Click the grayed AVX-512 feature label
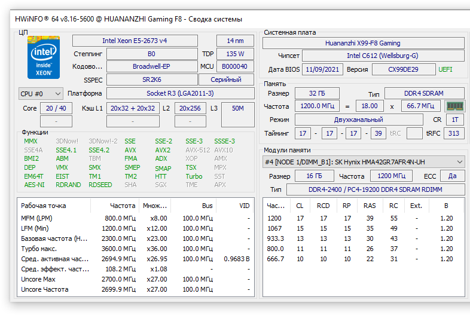 [198, 150]
